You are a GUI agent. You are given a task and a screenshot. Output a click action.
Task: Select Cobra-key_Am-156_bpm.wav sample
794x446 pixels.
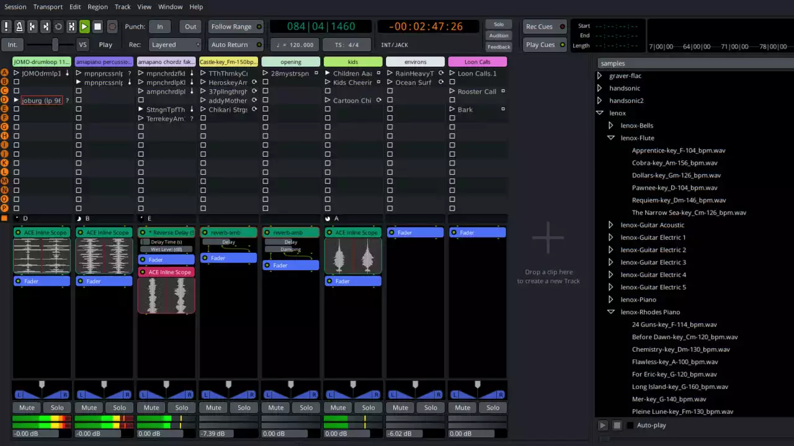[x=674, y=163]
